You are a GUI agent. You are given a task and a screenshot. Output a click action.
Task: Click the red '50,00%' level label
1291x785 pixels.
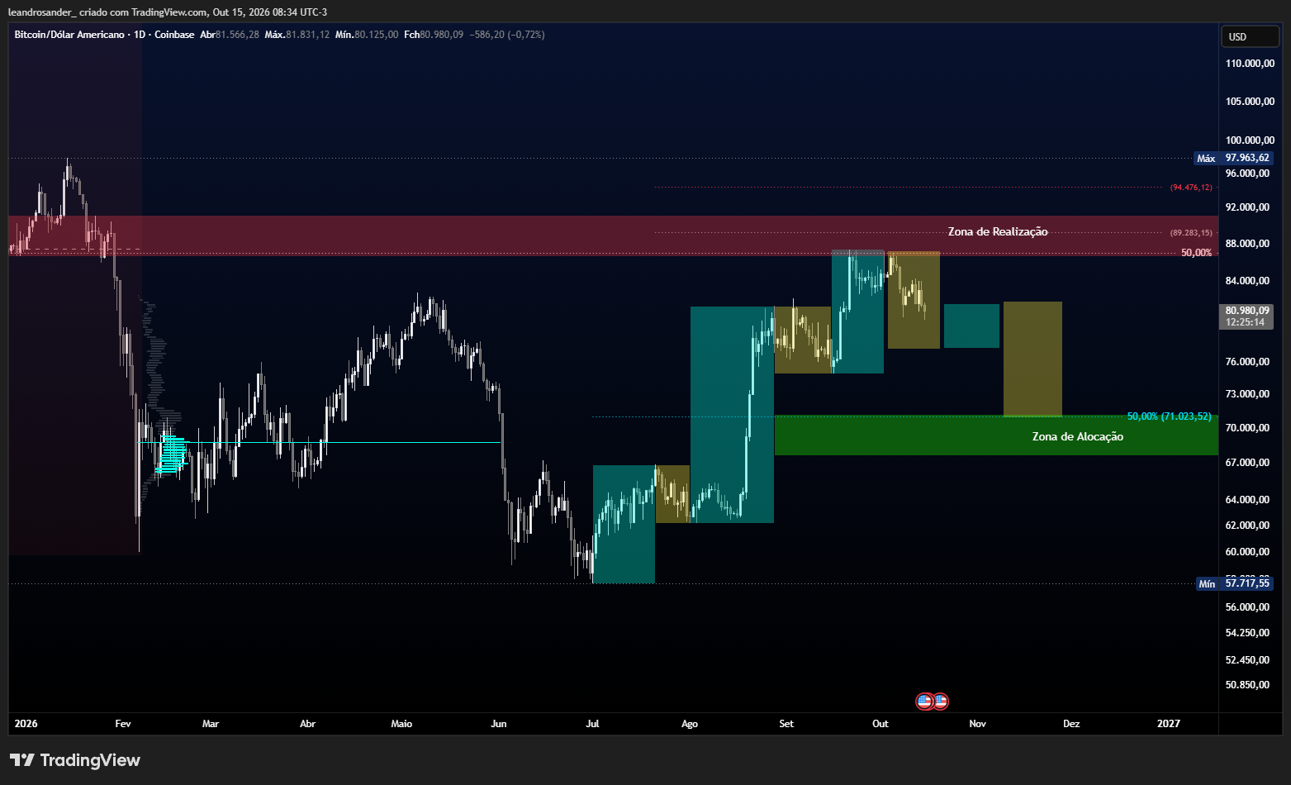click(x=1196, y=253)
